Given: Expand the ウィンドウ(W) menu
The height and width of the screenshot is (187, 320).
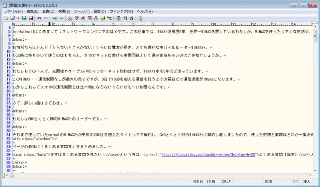Looking at the screenshot, I should [x=121, y=11].
